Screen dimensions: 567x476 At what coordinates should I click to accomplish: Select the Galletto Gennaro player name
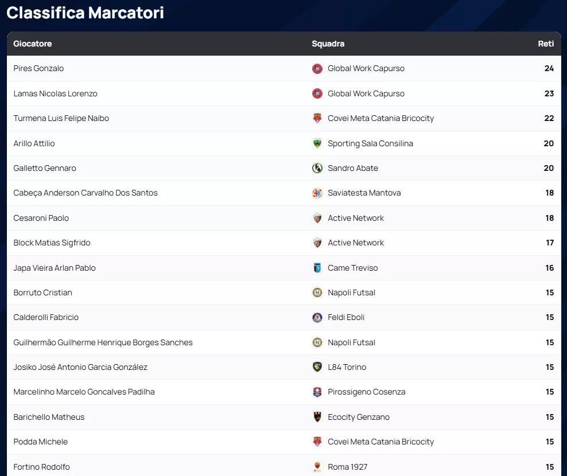coord(45,168)
